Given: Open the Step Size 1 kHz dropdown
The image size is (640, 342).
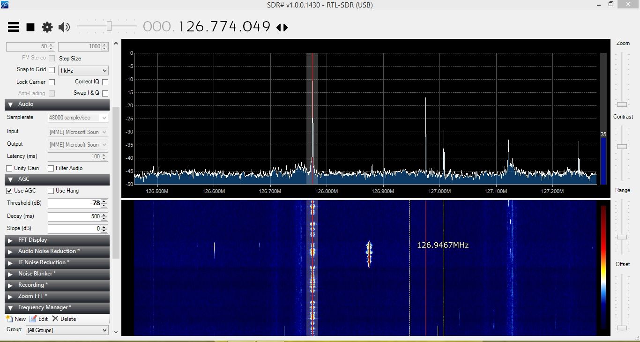Looking at the screenshot, I should coord(83,71).
